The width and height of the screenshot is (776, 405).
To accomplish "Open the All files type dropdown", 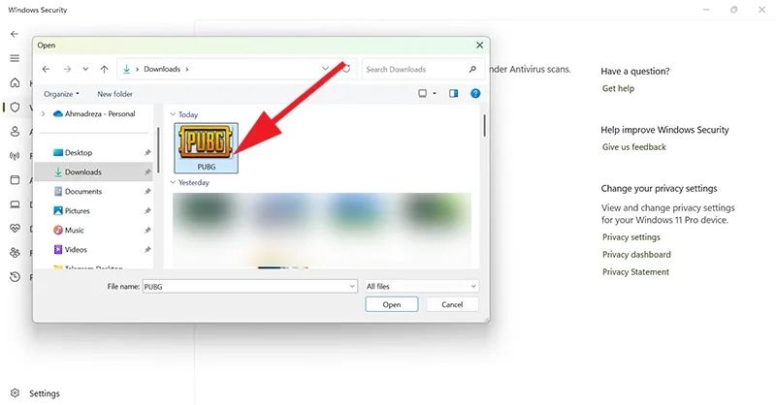I will coord(421,287).
